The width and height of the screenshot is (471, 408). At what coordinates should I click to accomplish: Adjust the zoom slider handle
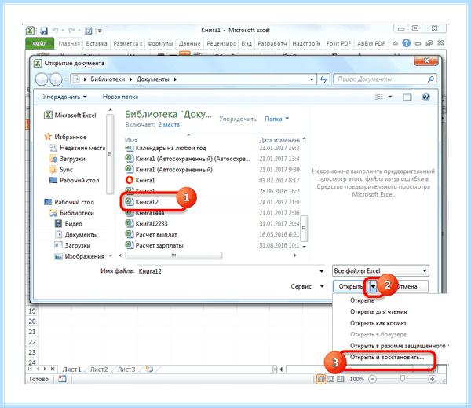coord(403,378)
